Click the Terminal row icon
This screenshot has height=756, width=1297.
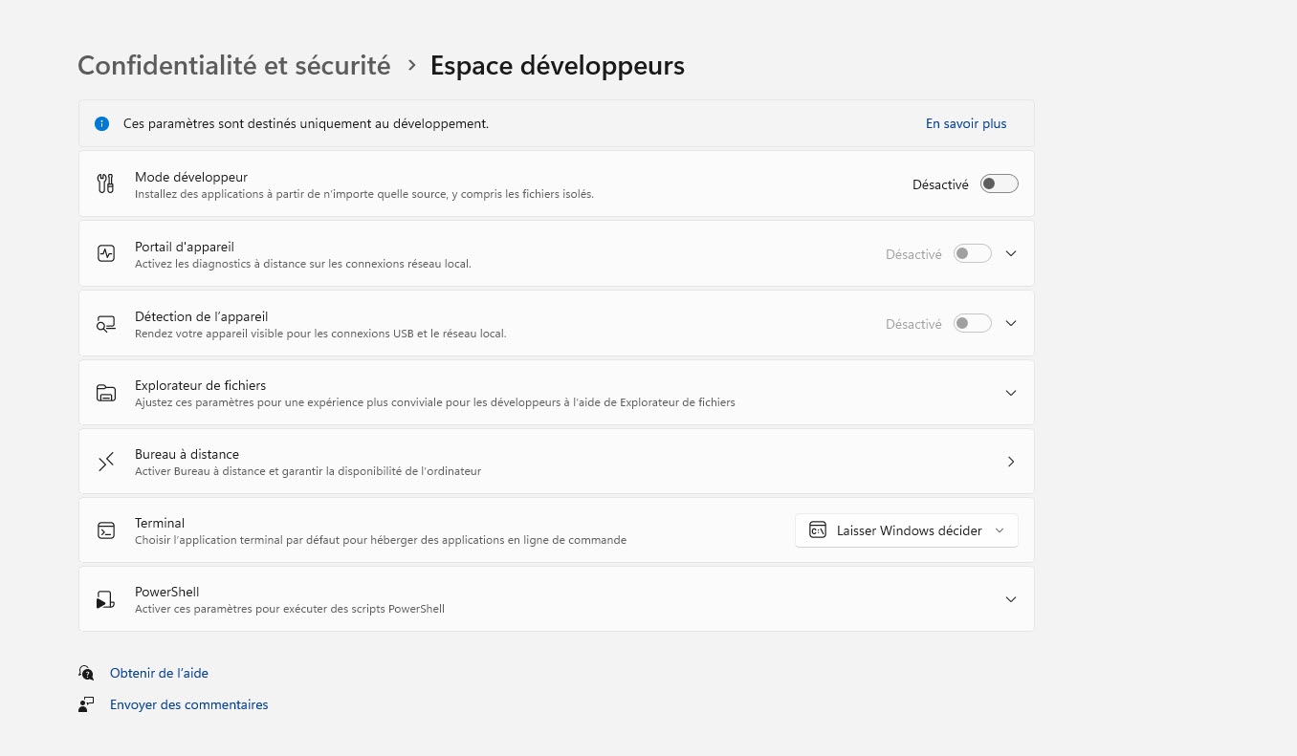(106, 530)
